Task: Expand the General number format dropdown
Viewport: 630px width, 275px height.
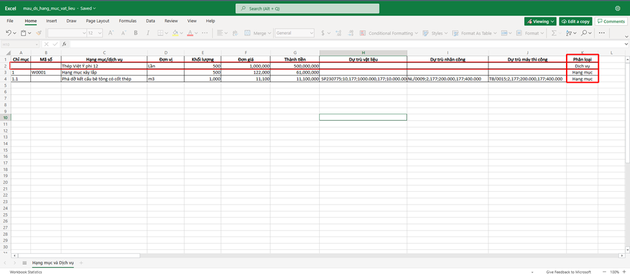Action: (295, 33)
